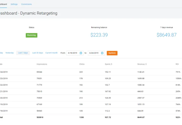Click the ROI column header

pos(177,64)
